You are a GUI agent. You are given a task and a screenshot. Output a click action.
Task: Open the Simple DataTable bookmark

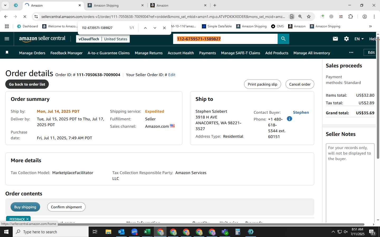click(x=217, y=26)
